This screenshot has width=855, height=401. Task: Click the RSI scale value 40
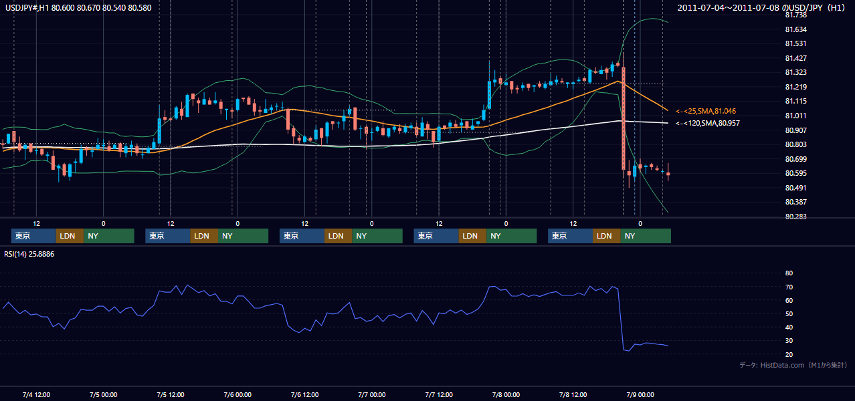coord(789,327)
